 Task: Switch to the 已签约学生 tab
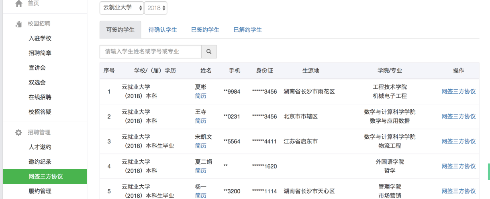point(205,30)
